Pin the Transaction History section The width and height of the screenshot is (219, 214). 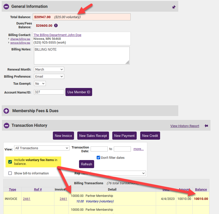pyautogui.click(x=206, y=126)
